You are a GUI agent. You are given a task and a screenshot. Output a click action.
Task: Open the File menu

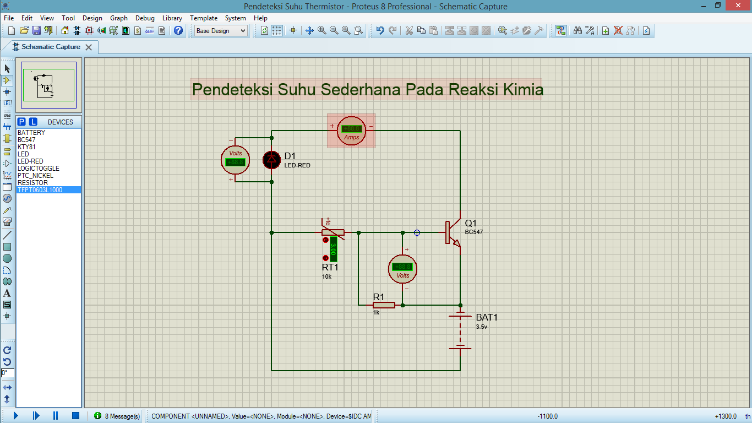pos(9,18)
